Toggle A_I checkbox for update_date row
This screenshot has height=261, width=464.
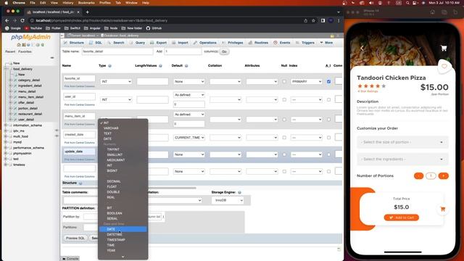[x=328, y=154]
